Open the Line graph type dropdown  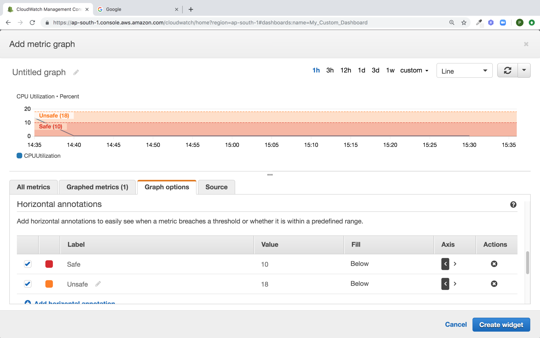point(464,71)
